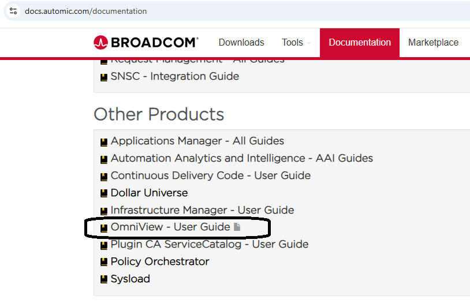Open Continuous Delivery Code - User Guide
This screenshot has height=303, width=470.
[x=210, y=175]
